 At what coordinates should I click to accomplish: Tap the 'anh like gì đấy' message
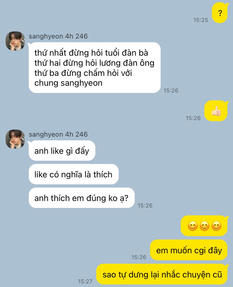62,151
